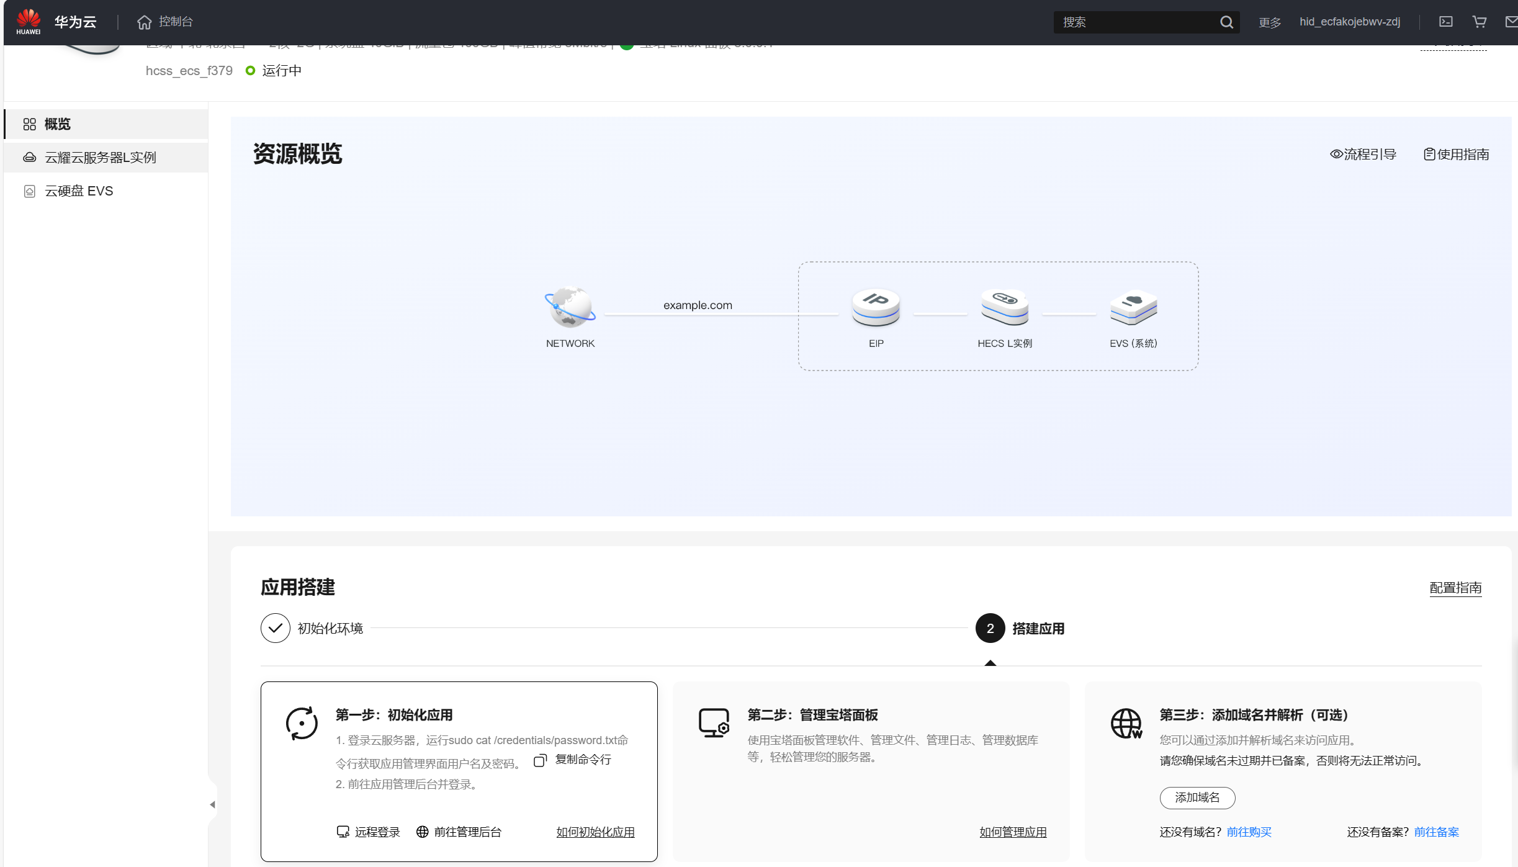Select 云耀云服务器L实例 in sidebar
This screenshot has width=1518, height=867.
[x=101, y=158]
